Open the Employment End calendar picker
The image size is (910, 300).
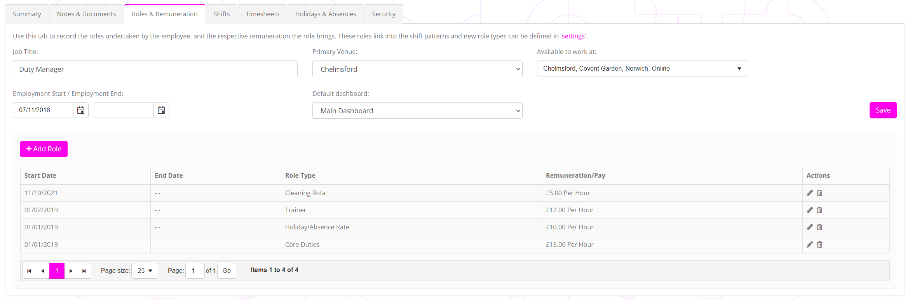(161, 110)
